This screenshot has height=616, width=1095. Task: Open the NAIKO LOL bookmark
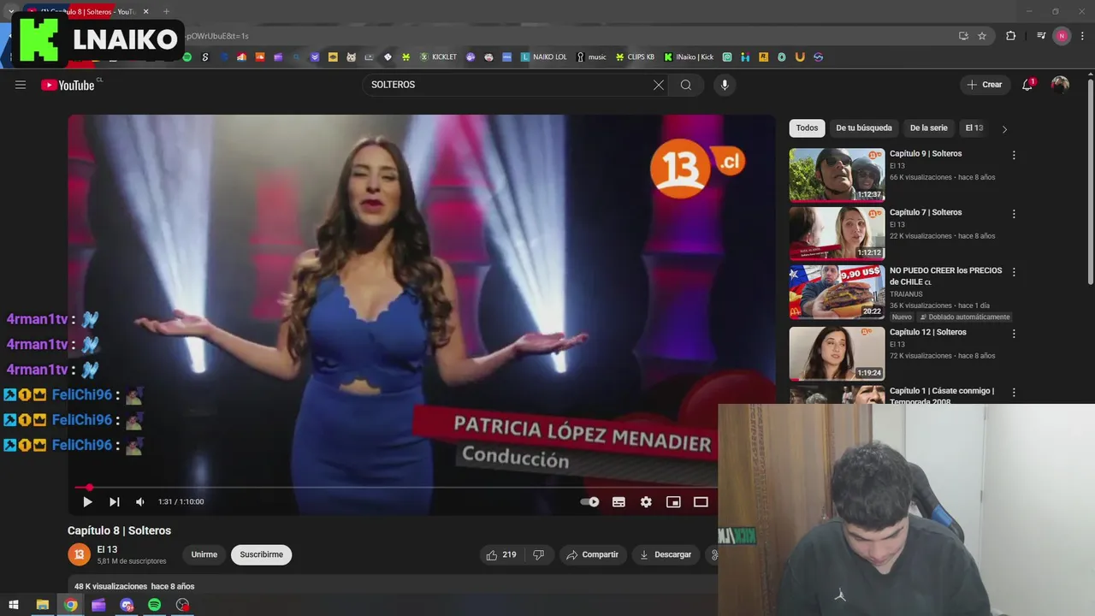[x=543, y=57]
